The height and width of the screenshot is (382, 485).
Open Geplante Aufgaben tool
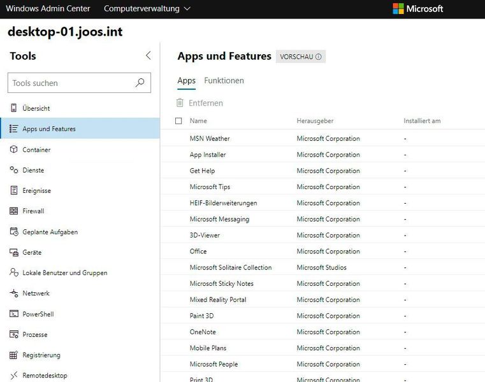coord(80,232)
